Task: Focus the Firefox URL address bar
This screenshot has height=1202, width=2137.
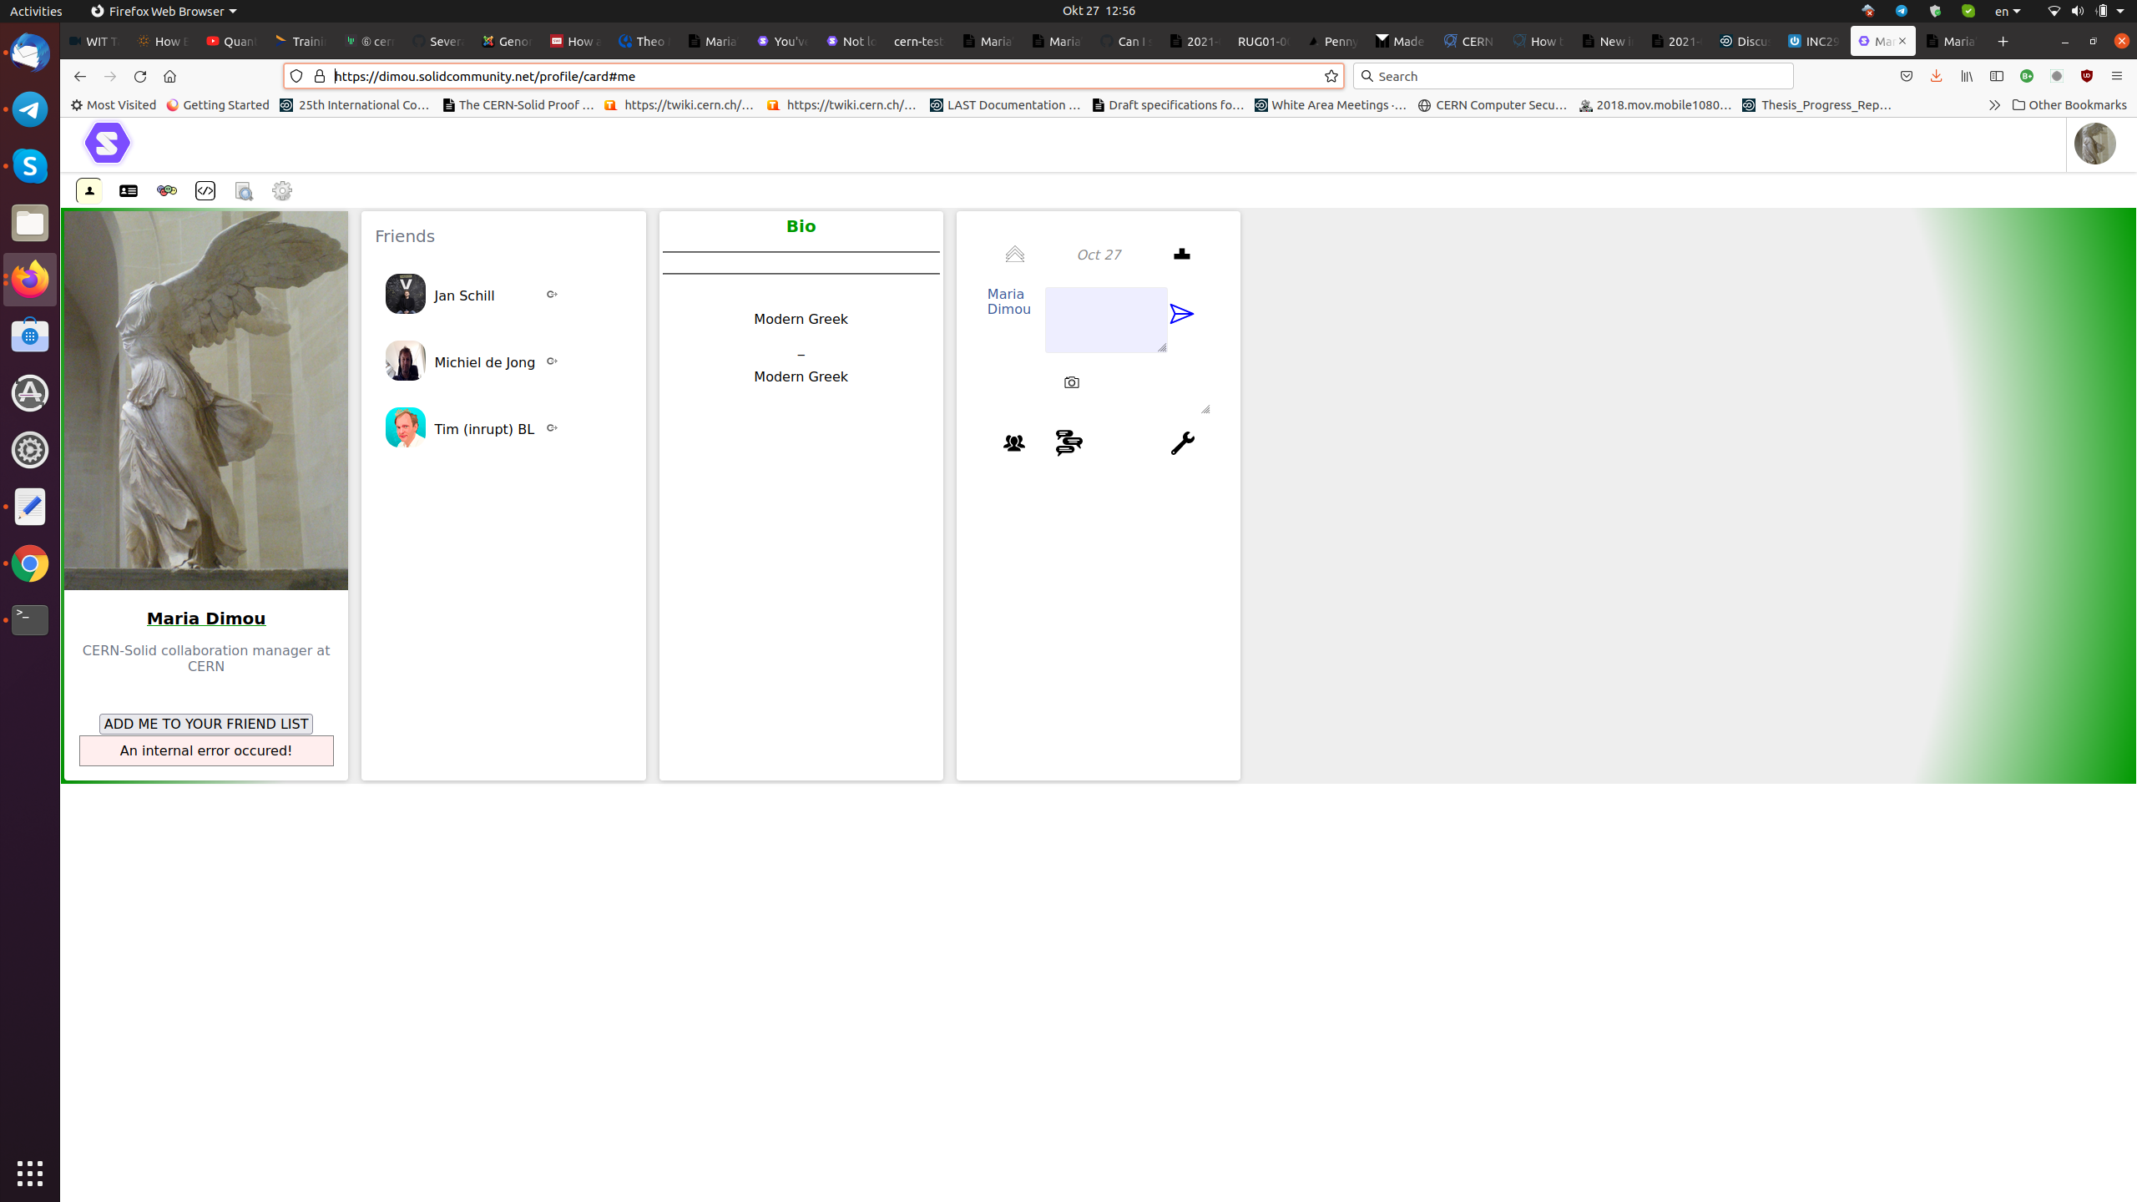Action: tap(814, 76)
